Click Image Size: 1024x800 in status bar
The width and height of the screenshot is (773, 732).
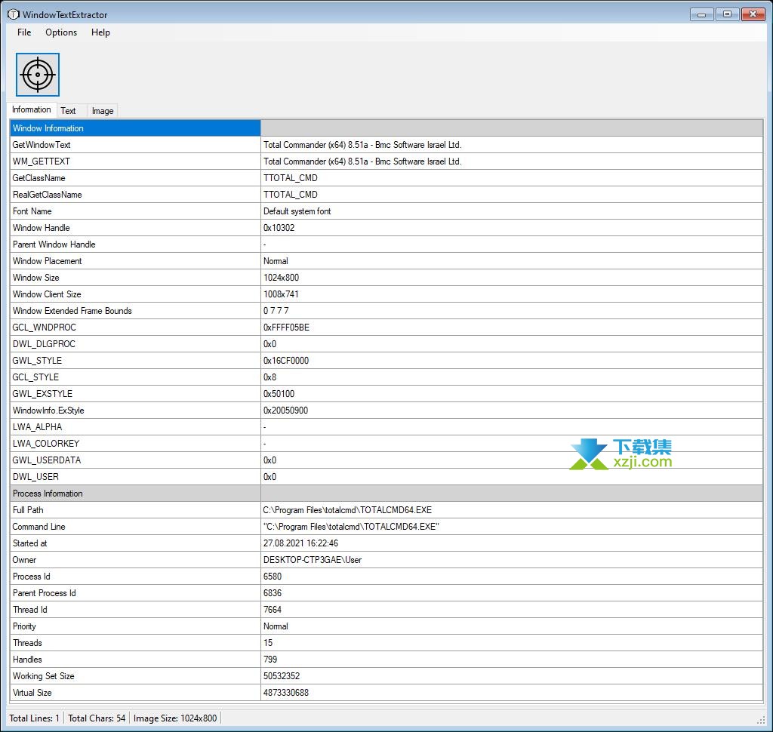pos(175,718)
